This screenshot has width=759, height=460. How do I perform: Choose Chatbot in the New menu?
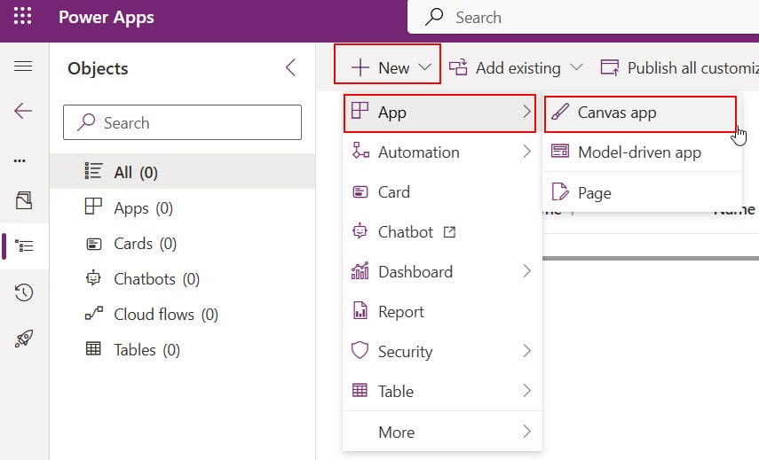click(x=442, y=232)
